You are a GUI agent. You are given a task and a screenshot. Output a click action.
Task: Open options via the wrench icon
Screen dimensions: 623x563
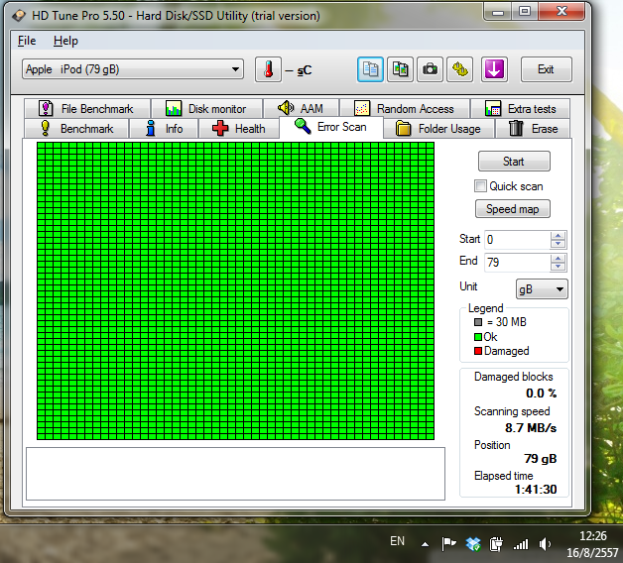click(x=460, y=69)
